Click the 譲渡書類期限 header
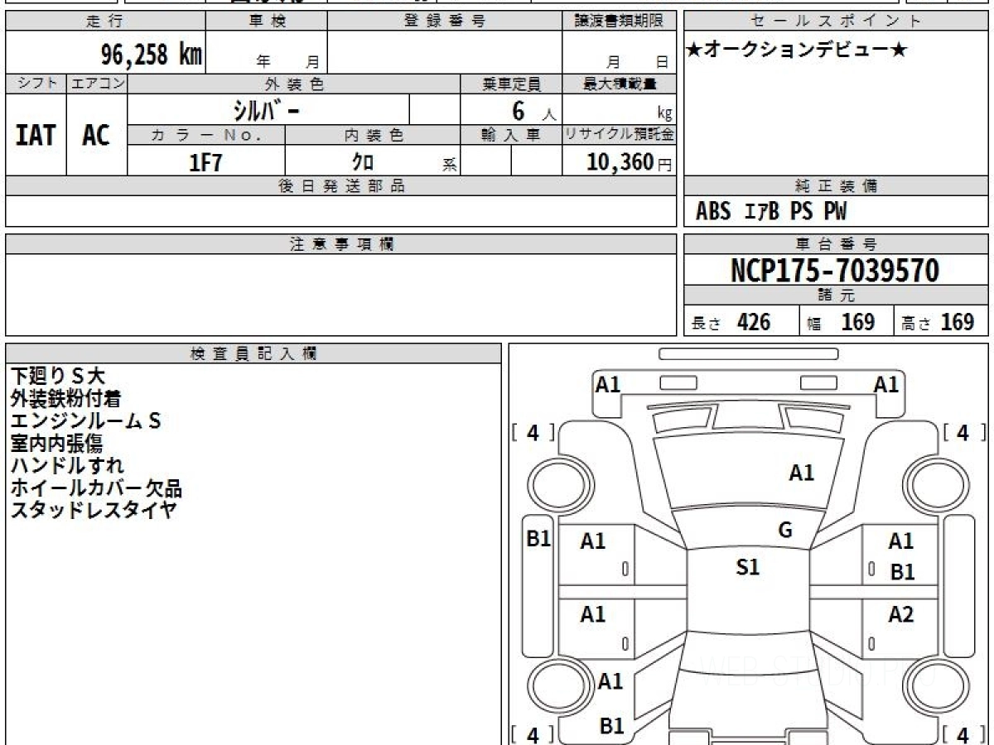The width and height of the screenshot is (994, 745). point(620,22)
